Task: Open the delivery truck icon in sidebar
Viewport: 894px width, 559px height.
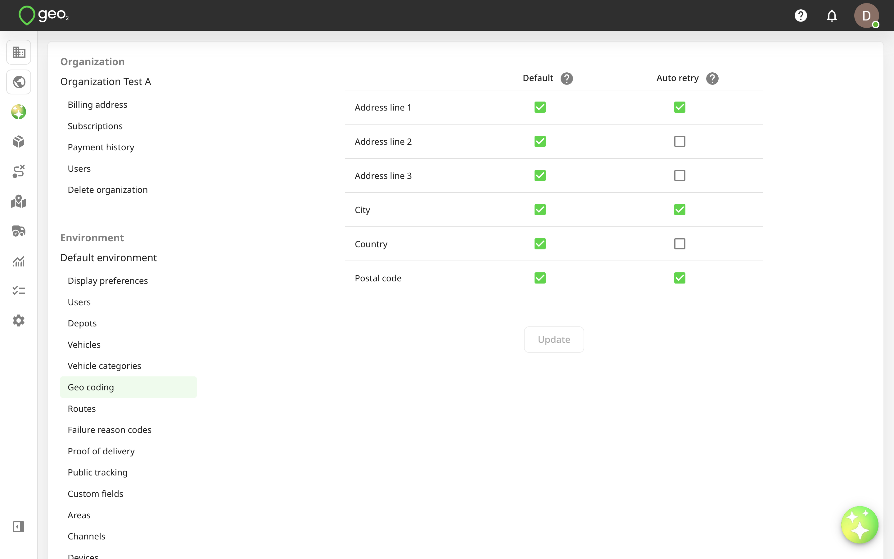Action: 19,231
